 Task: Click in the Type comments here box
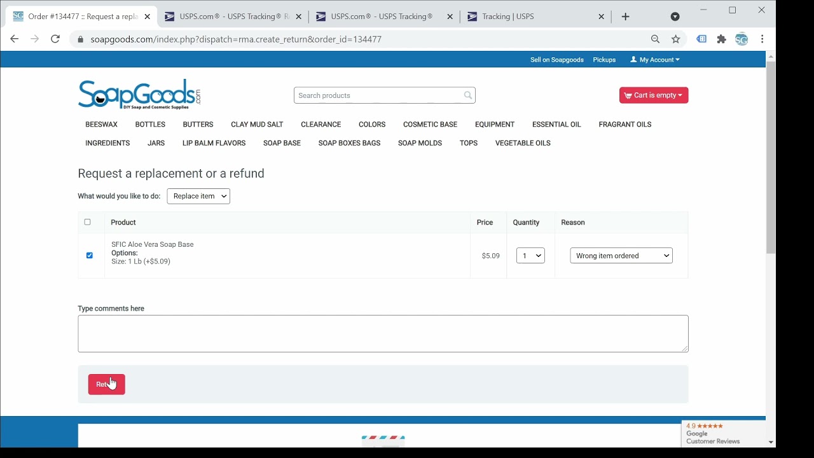tap(383, 334)
